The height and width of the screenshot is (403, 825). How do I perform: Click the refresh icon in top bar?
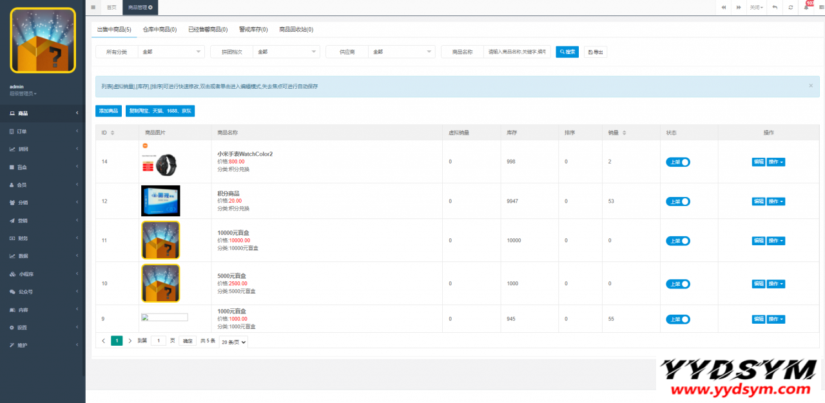(x=790, y=7)
